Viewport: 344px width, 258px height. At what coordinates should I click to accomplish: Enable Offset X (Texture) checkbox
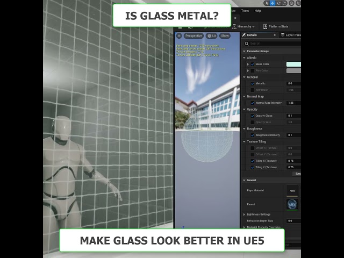[253, 148]
